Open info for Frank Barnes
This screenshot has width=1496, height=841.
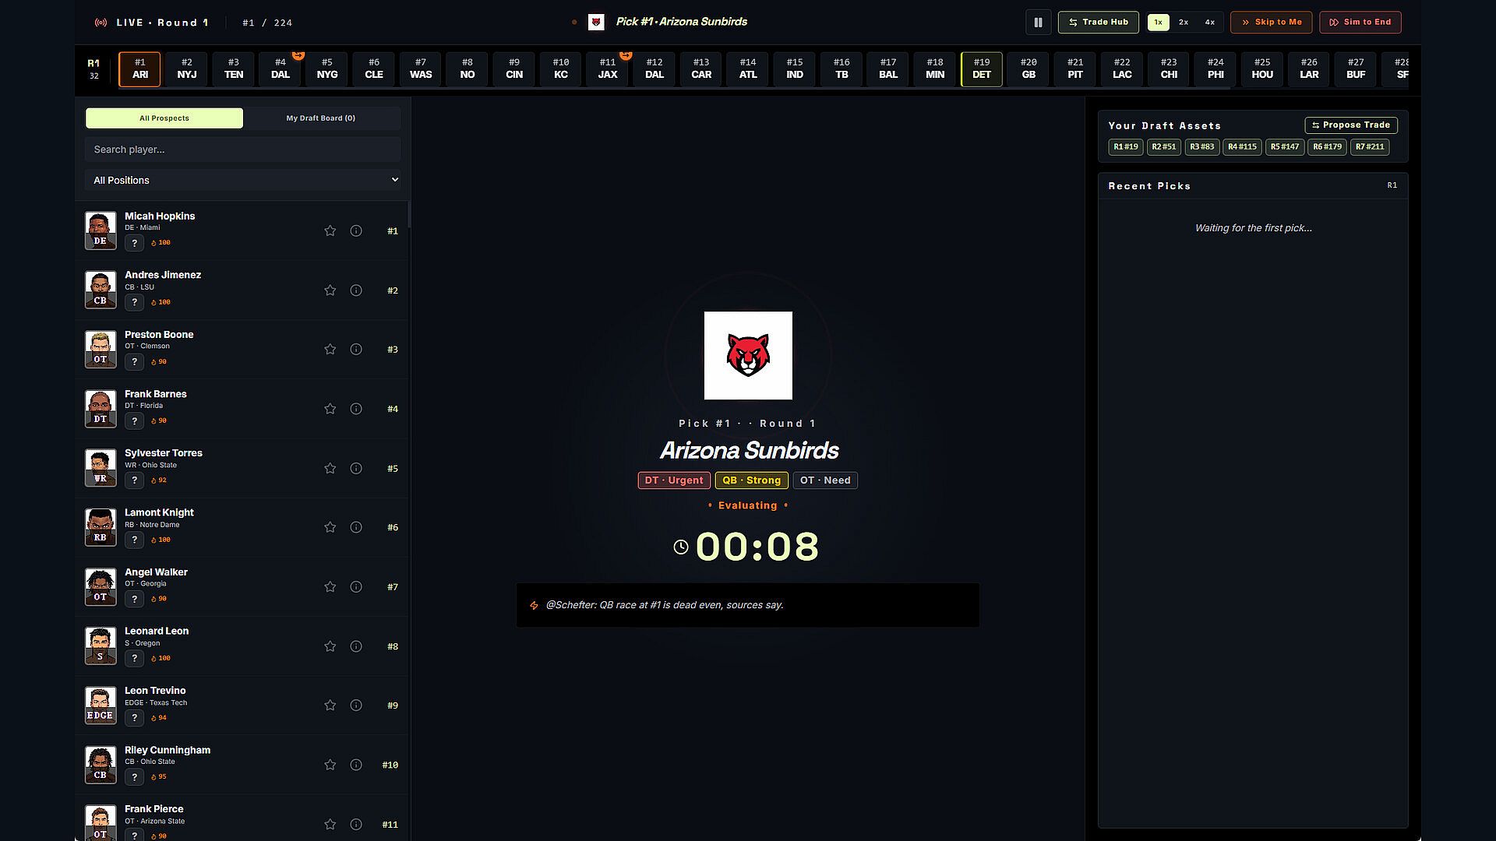click(356, 409)
